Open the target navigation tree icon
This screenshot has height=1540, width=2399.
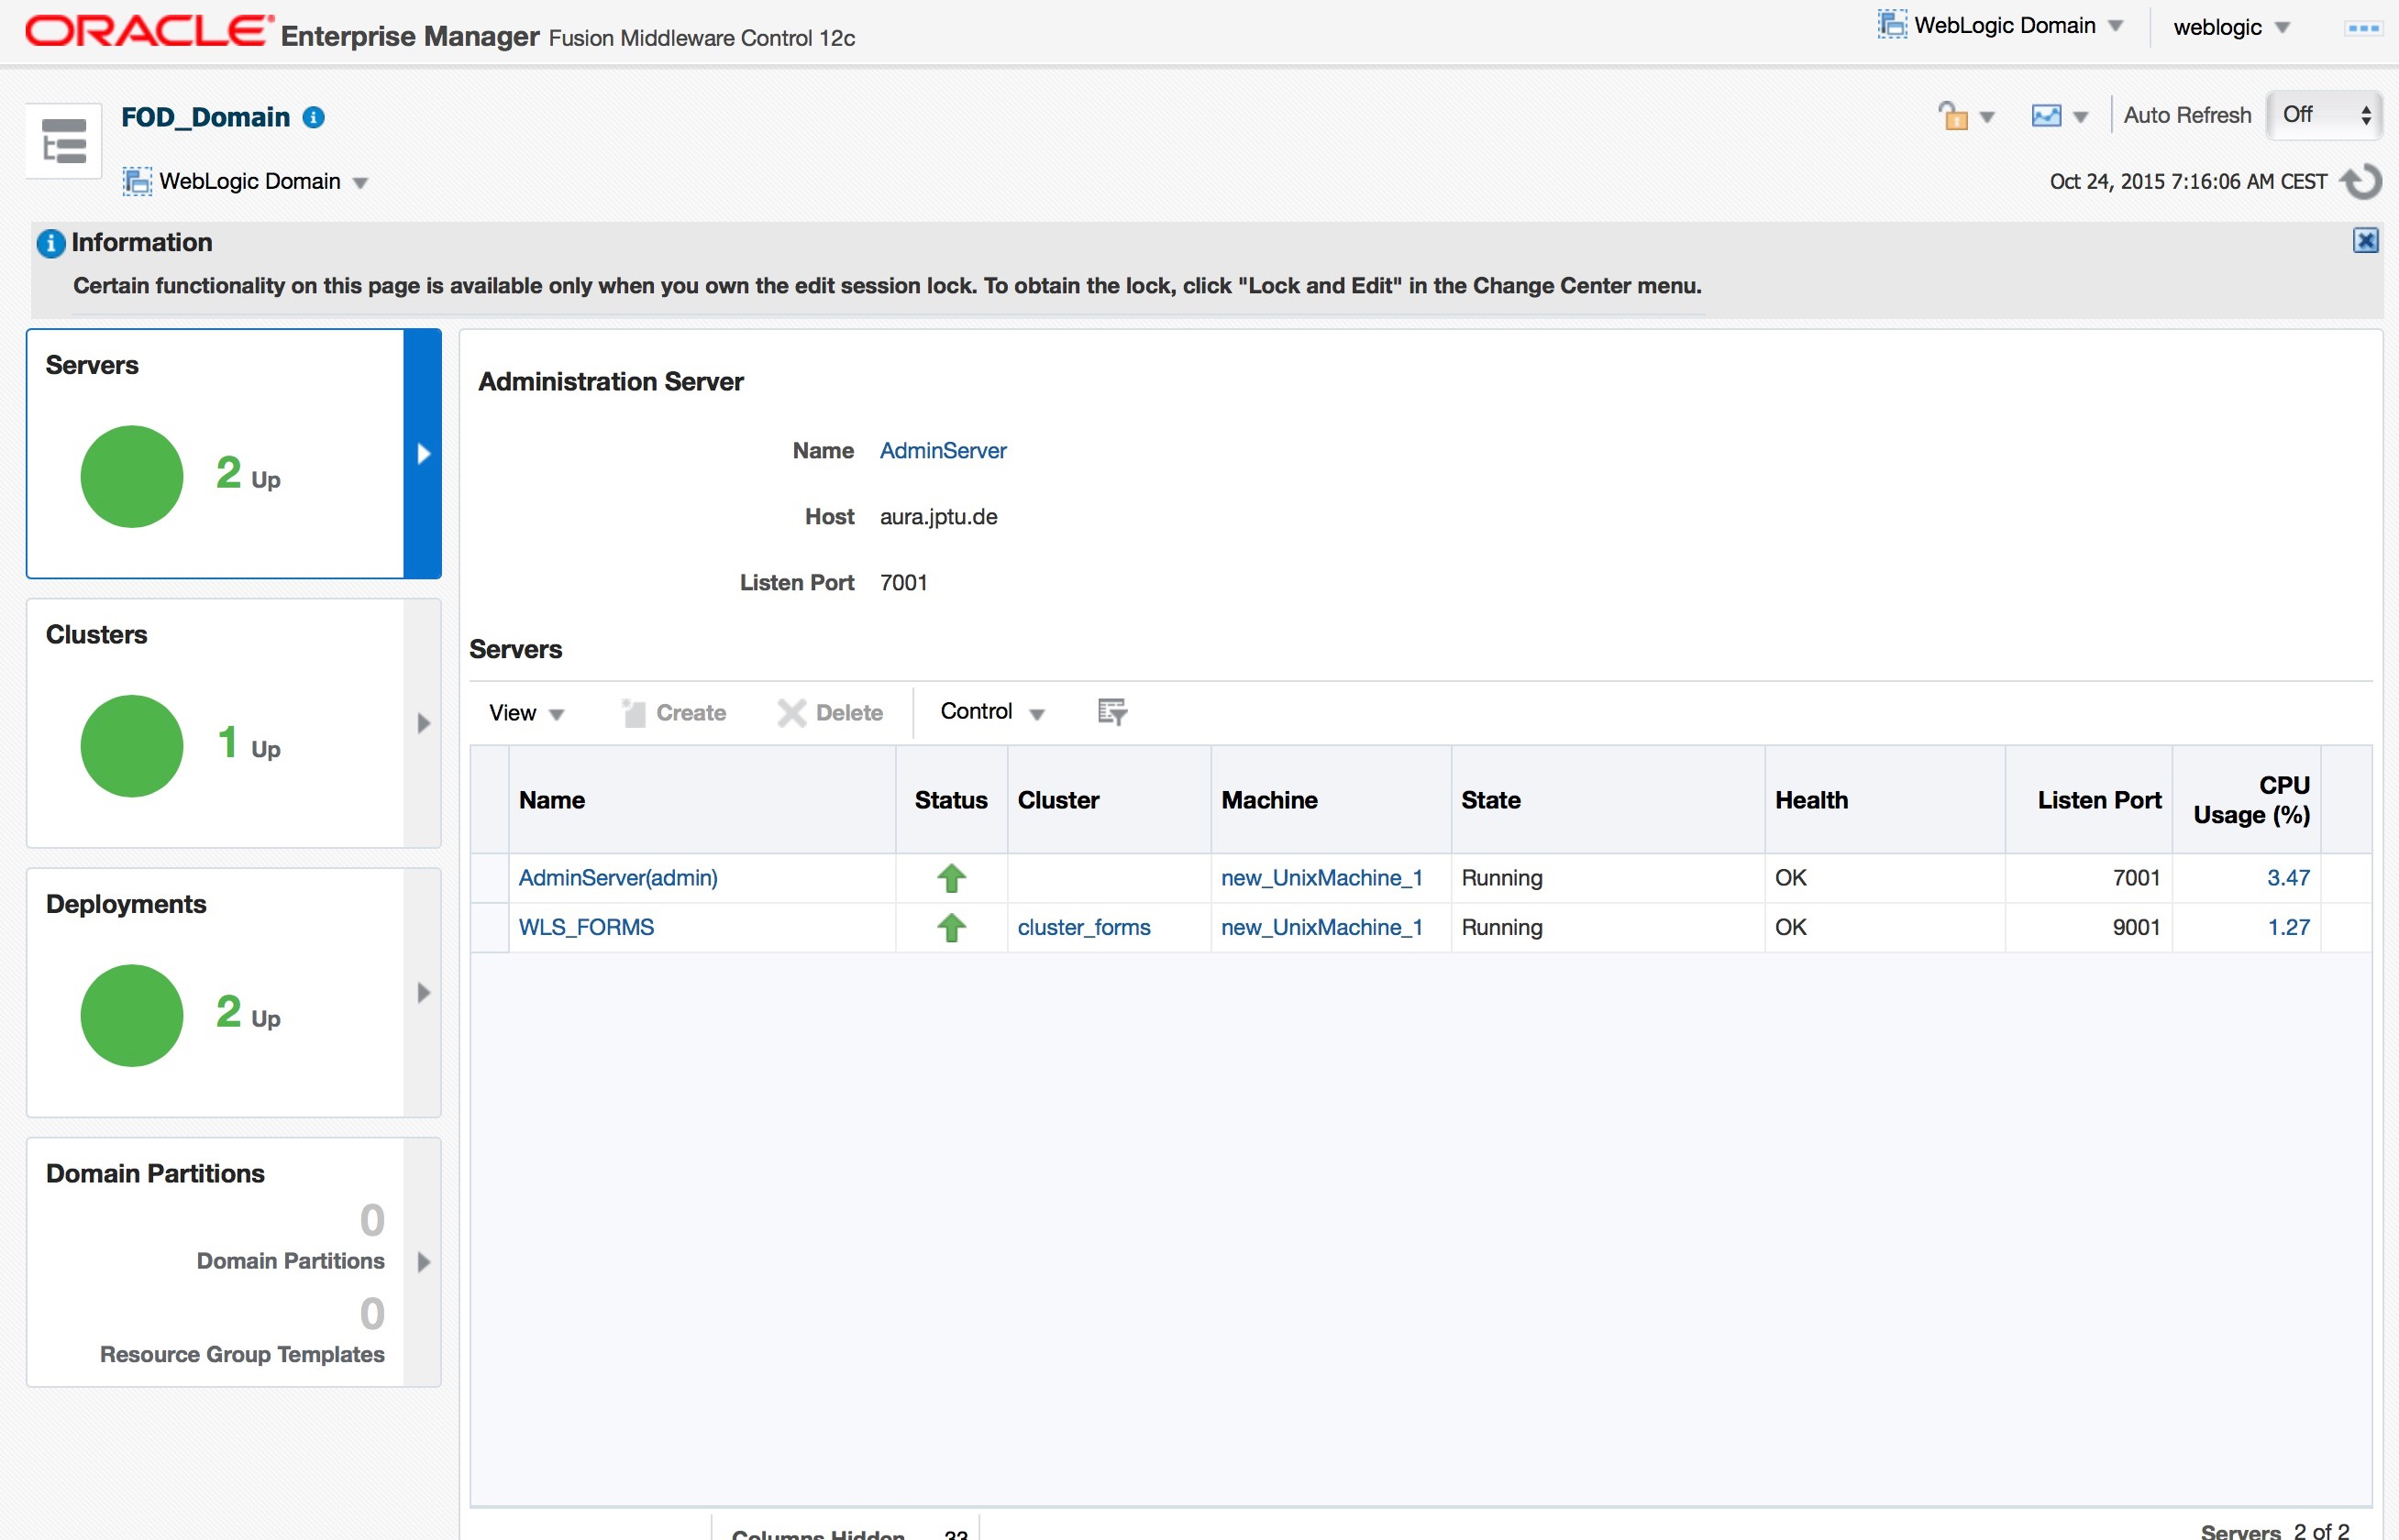click(x=64, y=141)
